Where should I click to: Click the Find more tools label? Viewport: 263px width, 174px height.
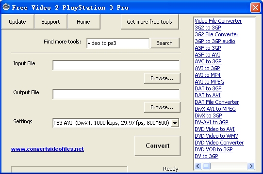(x=62, y=42)
